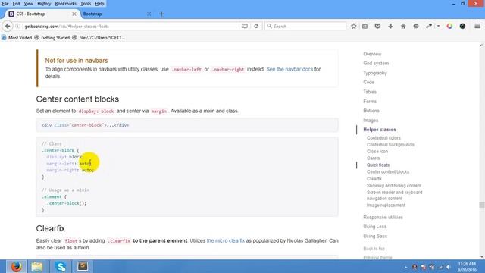Jump to Overview in the sidebar
This screenshot has height=273, width=485.
(372, 54)
